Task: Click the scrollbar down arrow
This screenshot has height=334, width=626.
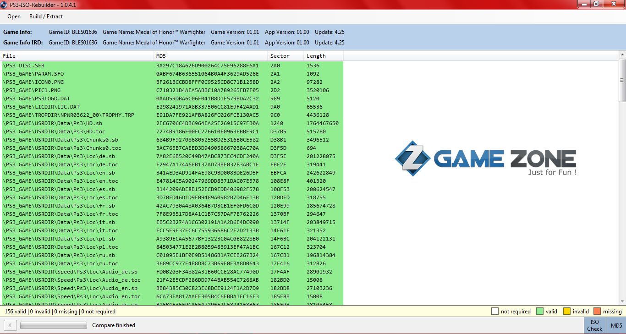Action: (622, 301)
